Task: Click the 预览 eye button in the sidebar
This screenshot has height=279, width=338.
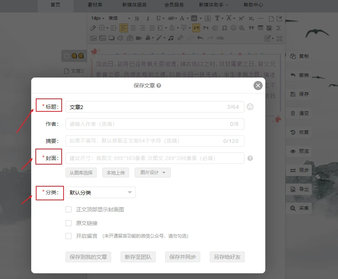Action: pyautogui.click(x=299, y=151)
